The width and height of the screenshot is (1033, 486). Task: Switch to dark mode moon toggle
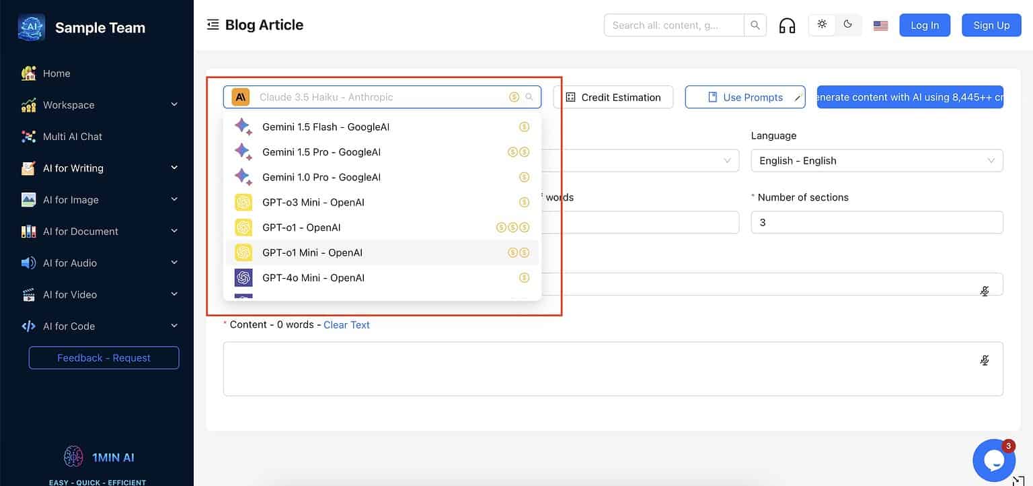pos(848,24)
